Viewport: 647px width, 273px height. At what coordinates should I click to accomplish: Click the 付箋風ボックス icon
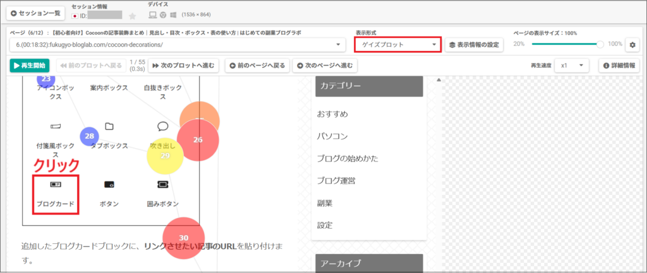pyautogui.click(x=56, y=126)
